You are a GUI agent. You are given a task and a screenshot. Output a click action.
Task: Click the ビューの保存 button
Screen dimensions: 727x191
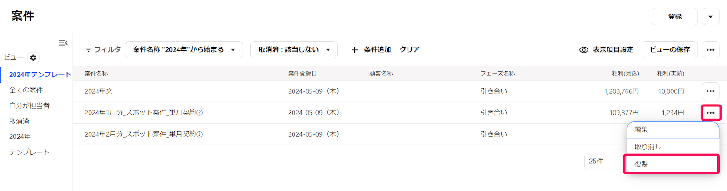pyautogui.click(x=670, y=50)
